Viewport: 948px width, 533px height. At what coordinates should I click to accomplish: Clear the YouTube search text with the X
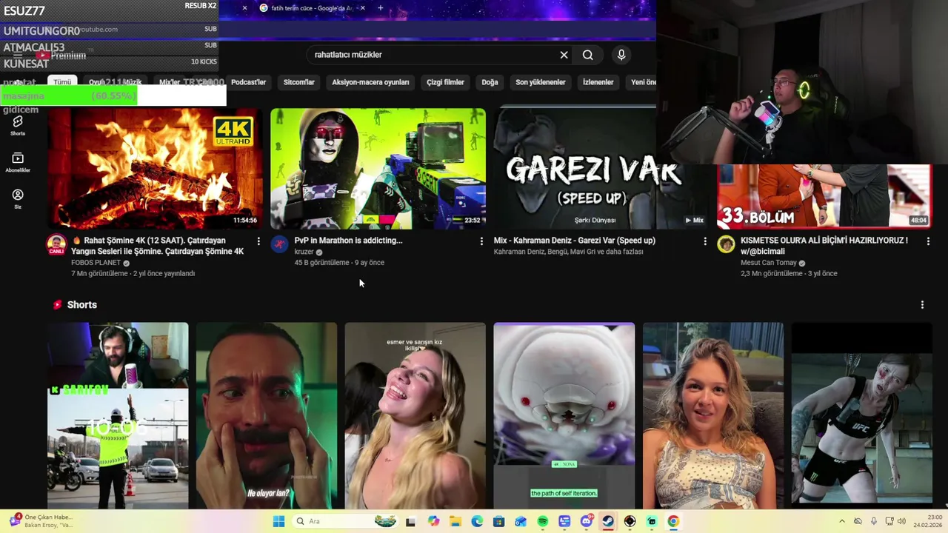[x=564, y=55]
